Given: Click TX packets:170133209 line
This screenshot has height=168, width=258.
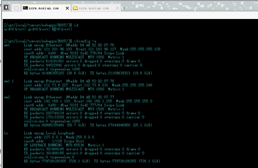Looking at the screenshot, I should point(84,117).
